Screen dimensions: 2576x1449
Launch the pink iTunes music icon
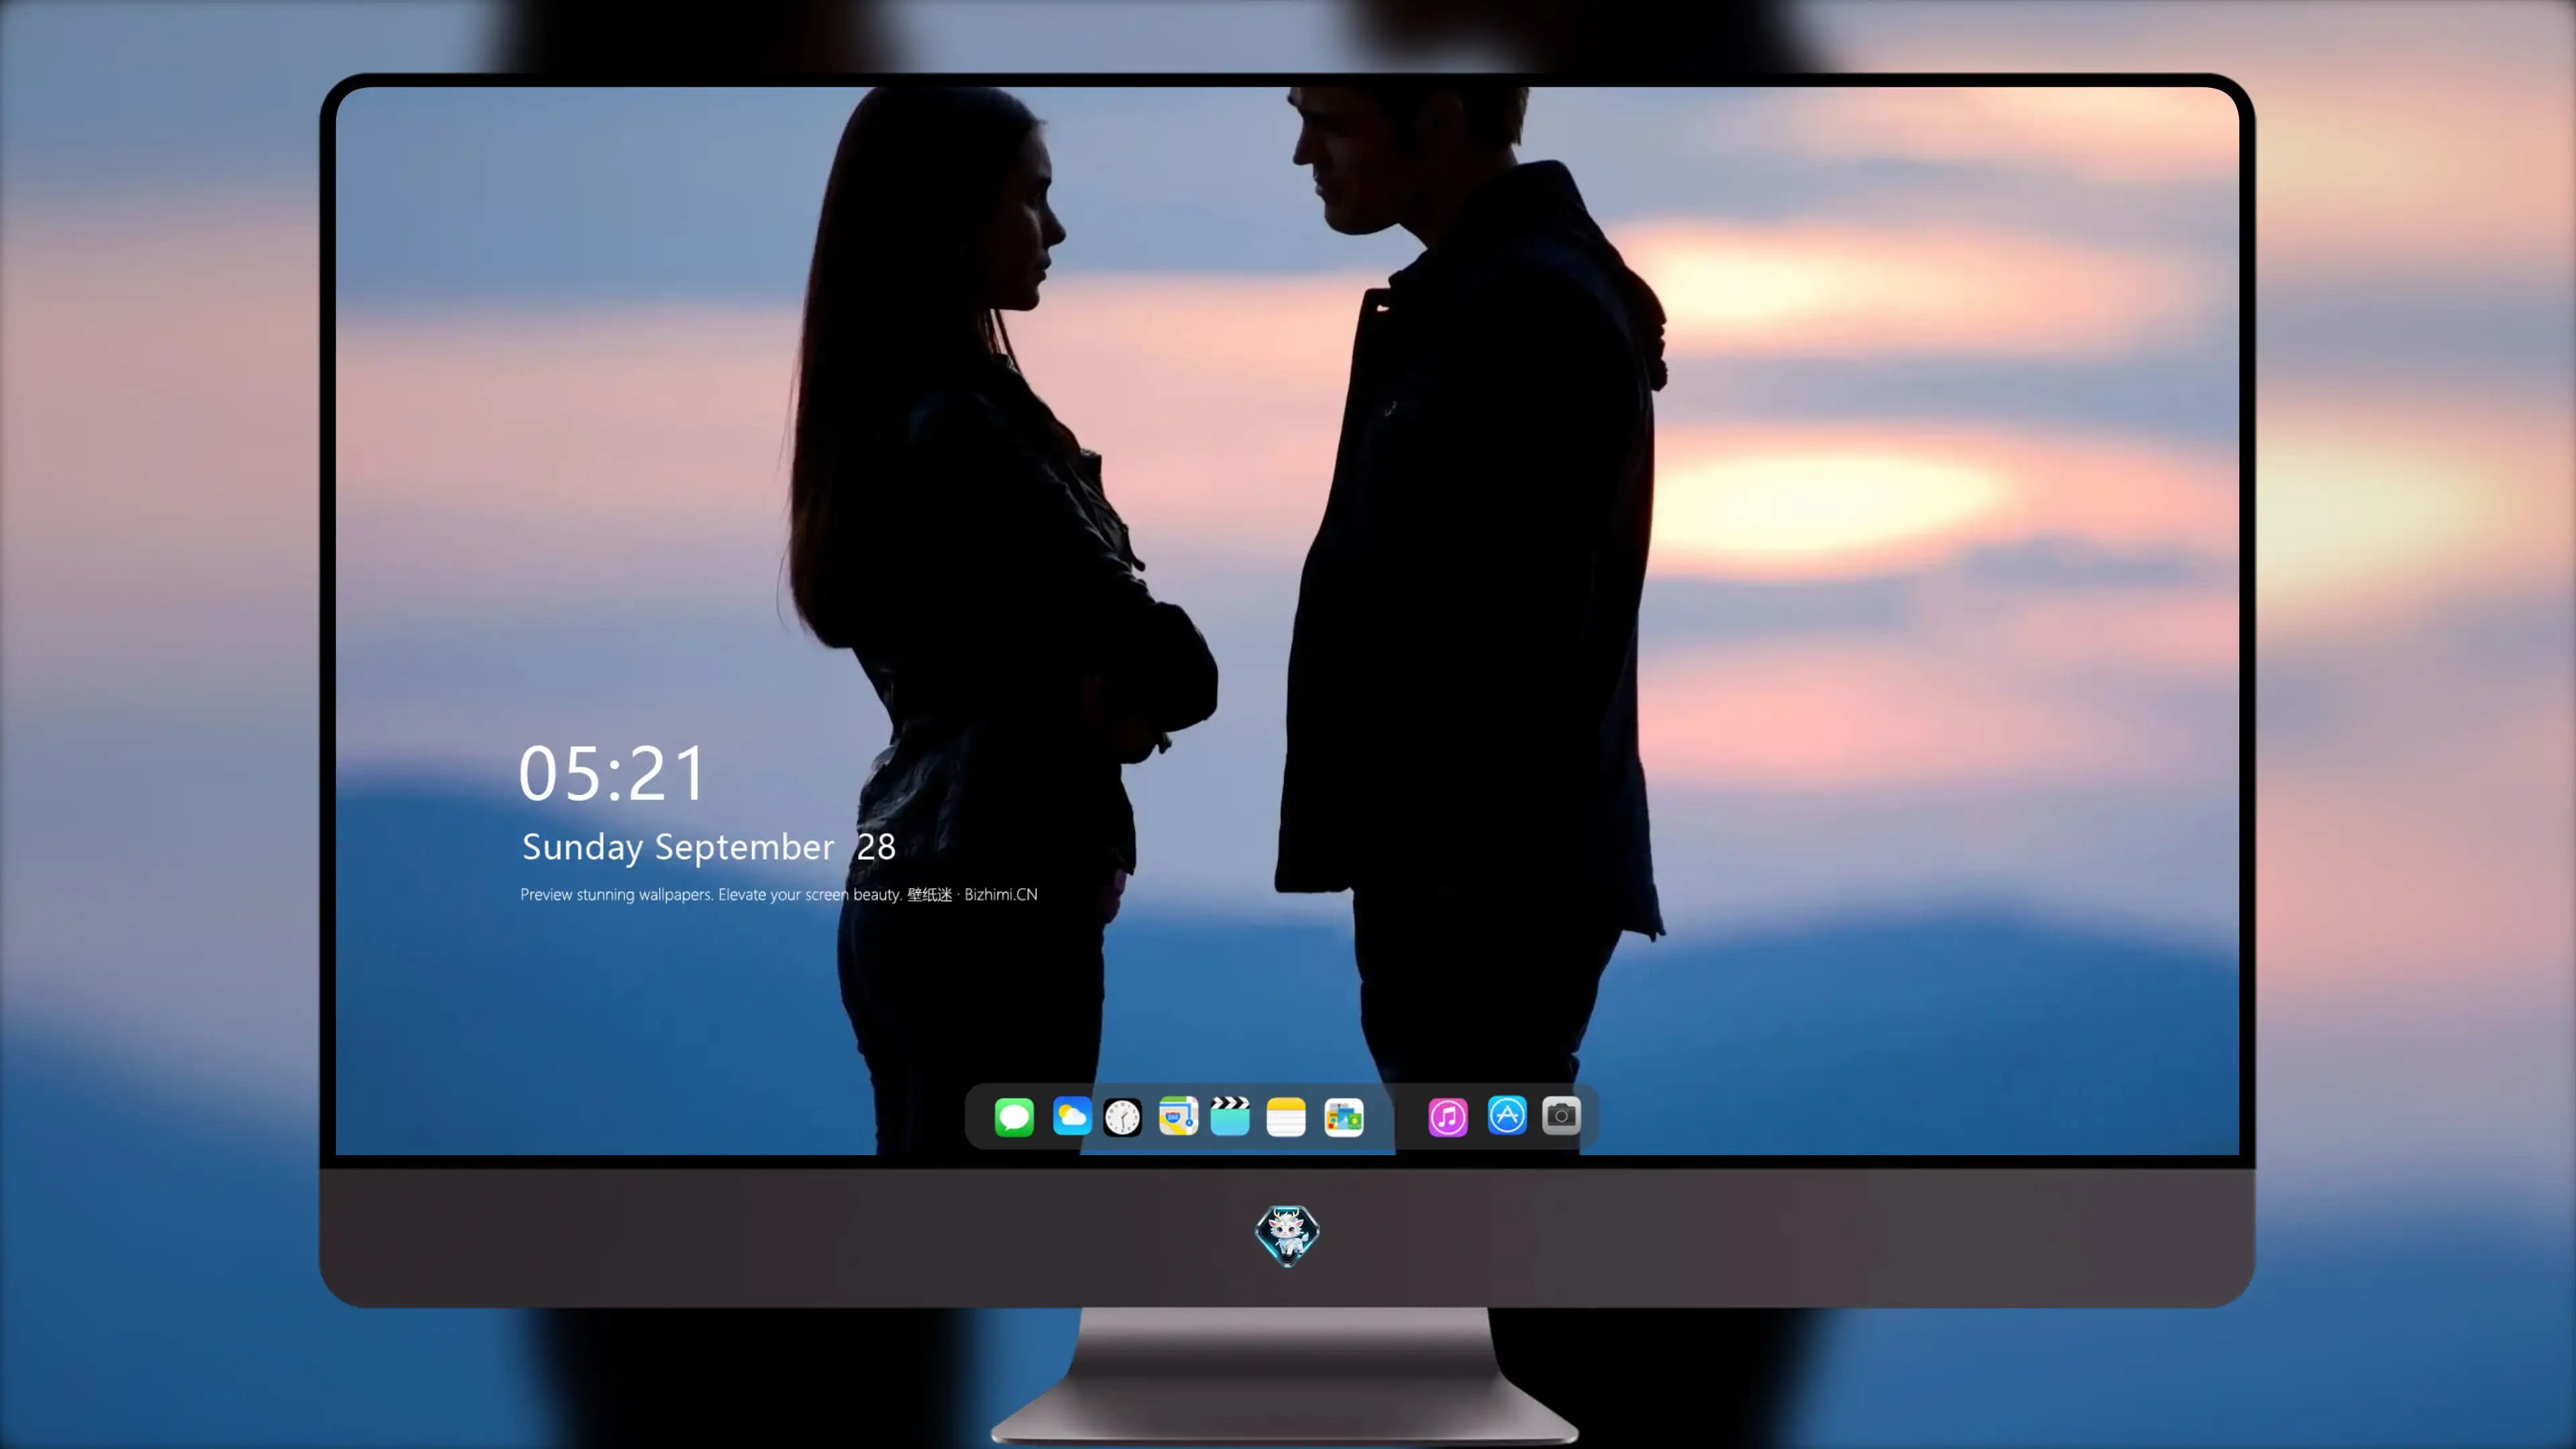tap(1448, 1116)
